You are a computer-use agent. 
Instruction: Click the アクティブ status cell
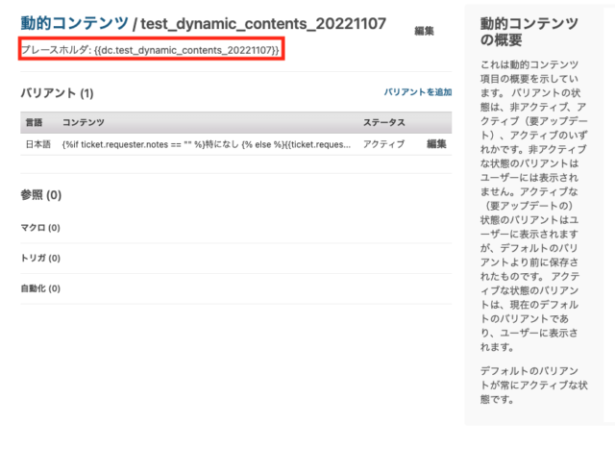(x=383, y=144)
